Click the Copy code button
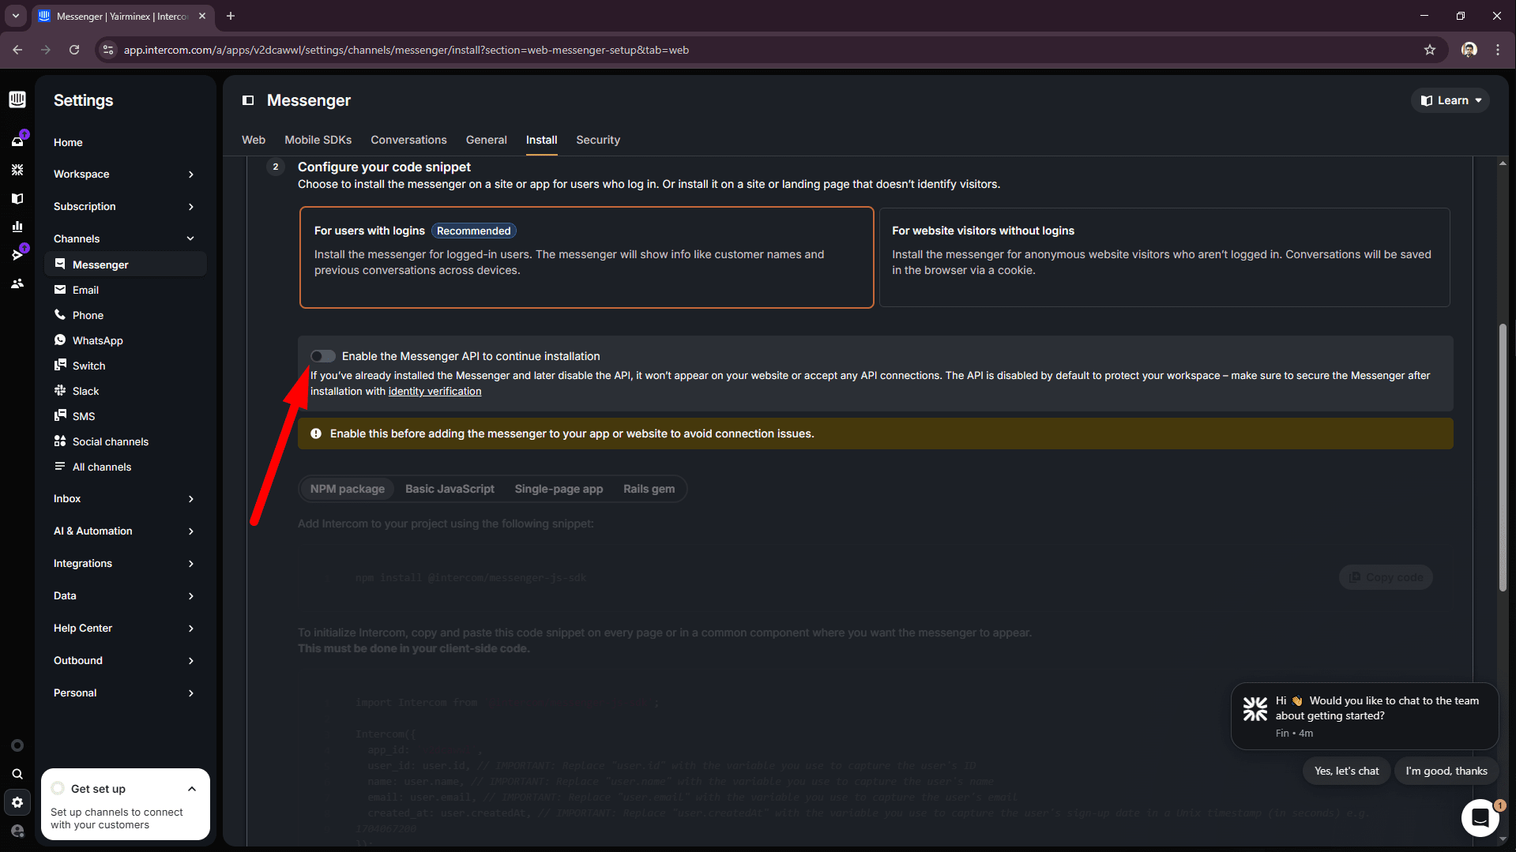This screenshot has width=1516, height=852. point(1386,577)
